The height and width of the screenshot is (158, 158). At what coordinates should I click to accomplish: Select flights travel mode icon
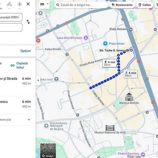coord(20,4)
